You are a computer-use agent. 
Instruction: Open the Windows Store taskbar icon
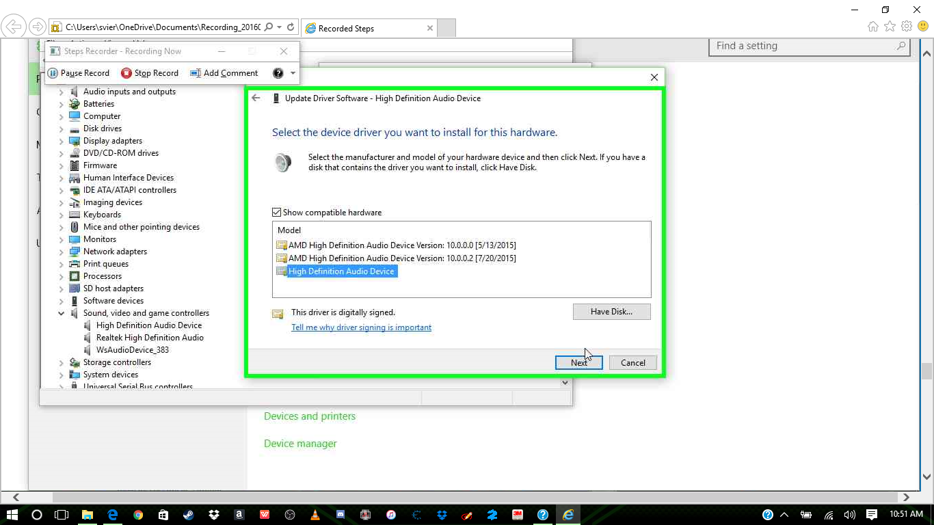[x=163, y=515]
